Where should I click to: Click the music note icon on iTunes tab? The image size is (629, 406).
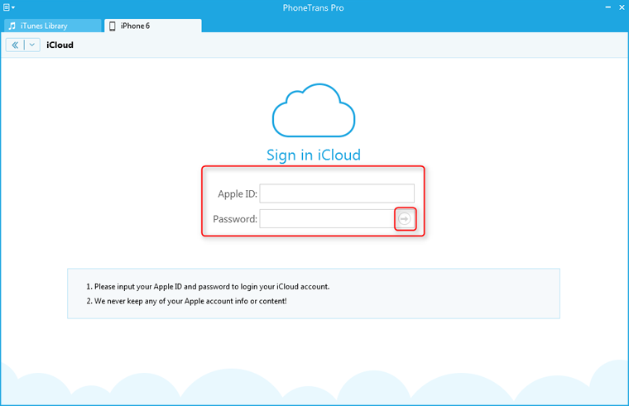12,26
